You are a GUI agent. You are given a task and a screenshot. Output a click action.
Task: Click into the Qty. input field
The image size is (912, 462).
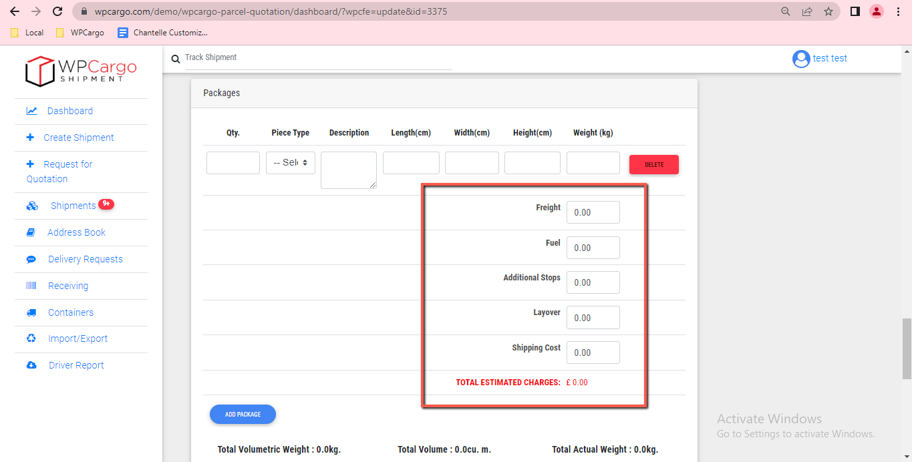(233, 163)
